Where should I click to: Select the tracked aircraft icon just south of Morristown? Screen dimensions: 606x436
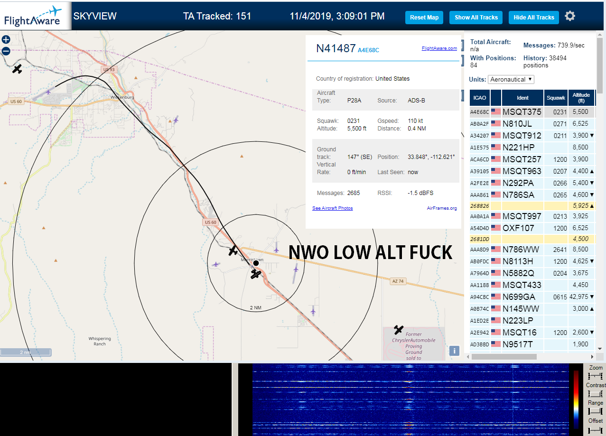coord(256,274)
